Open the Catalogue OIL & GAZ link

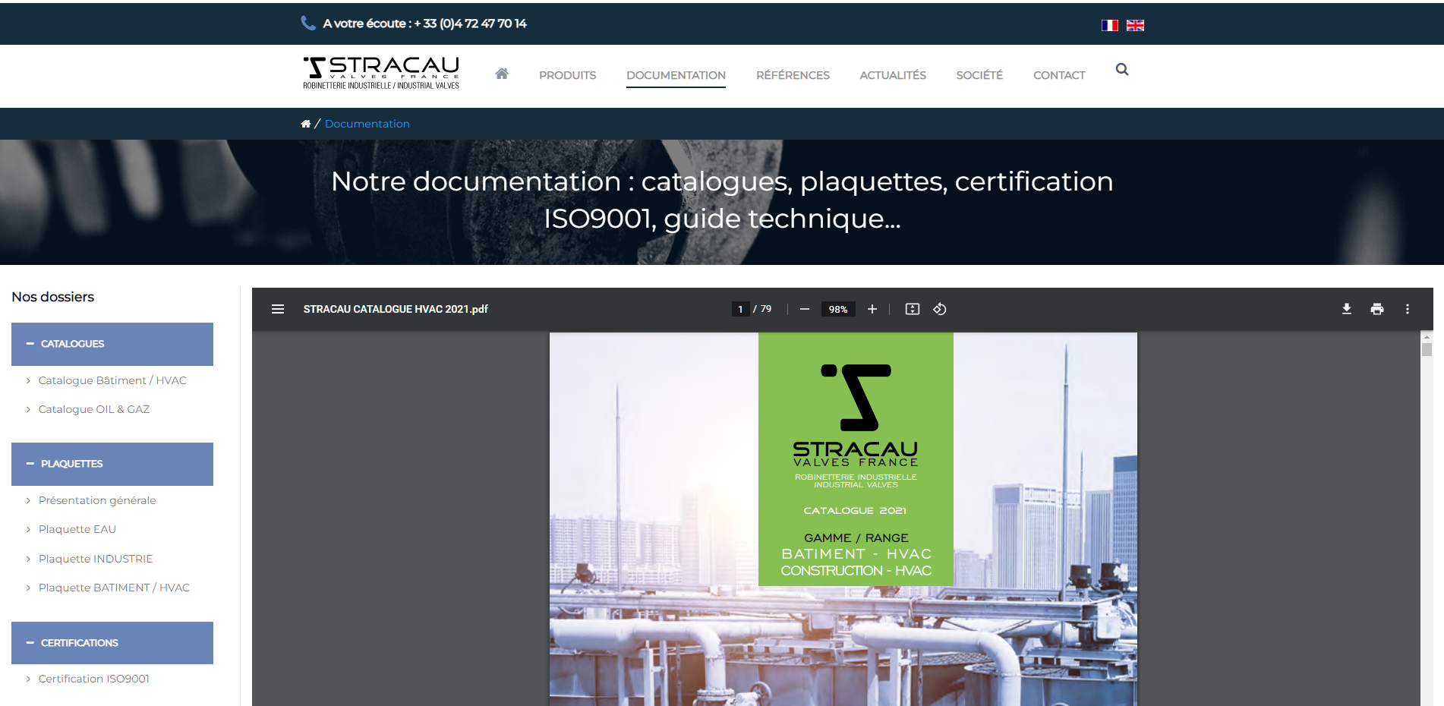coord(94,409)
